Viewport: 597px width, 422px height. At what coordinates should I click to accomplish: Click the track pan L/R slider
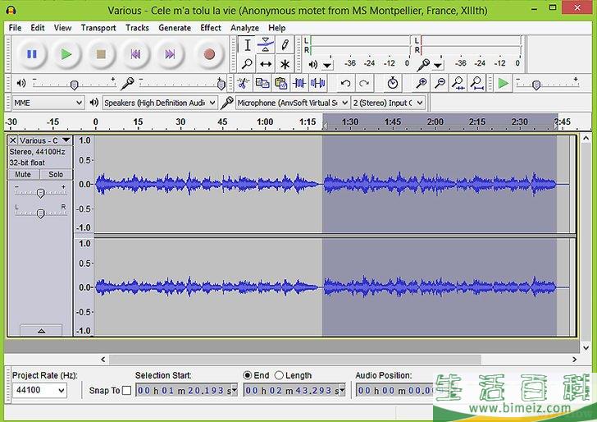coord(40,213)
